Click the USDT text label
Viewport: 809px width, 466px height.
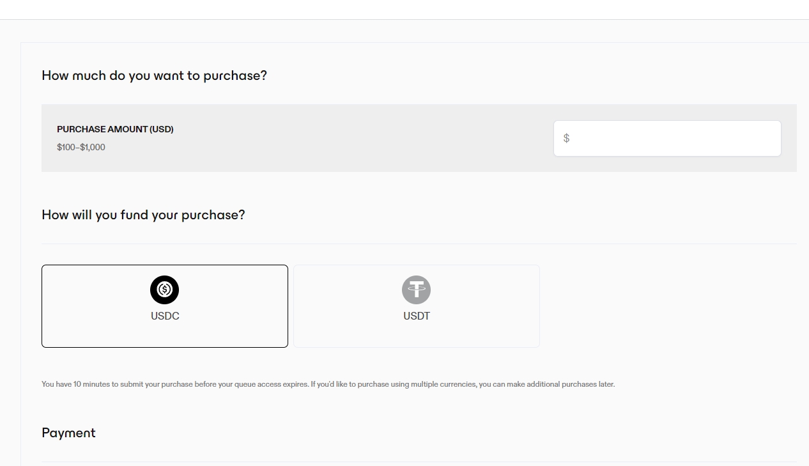pos(417,316)
